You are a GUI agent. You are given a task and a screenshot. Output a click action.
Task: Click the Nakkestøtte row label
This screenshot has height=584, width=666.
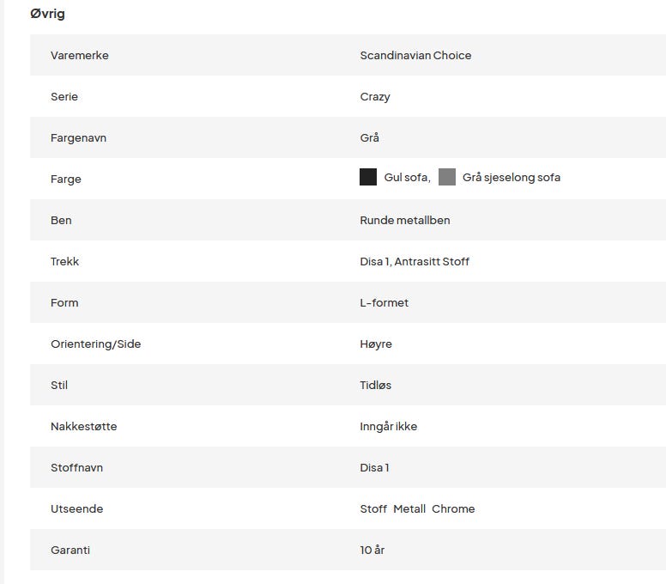point(83,427)
